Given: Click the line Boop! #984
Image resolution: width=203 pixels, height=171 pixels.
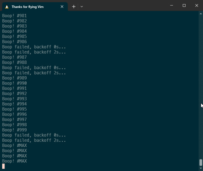Looking at the screenshot, I should pyautogui.click(x=15, y=31).
